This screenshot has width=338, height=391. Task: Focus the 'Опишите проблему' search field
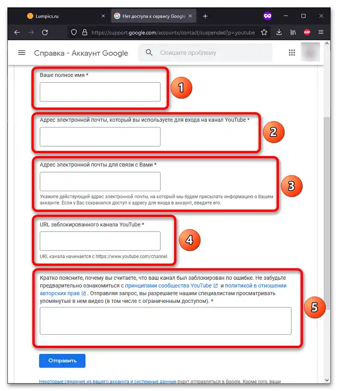pyautogui.click(x=205, y=53)
